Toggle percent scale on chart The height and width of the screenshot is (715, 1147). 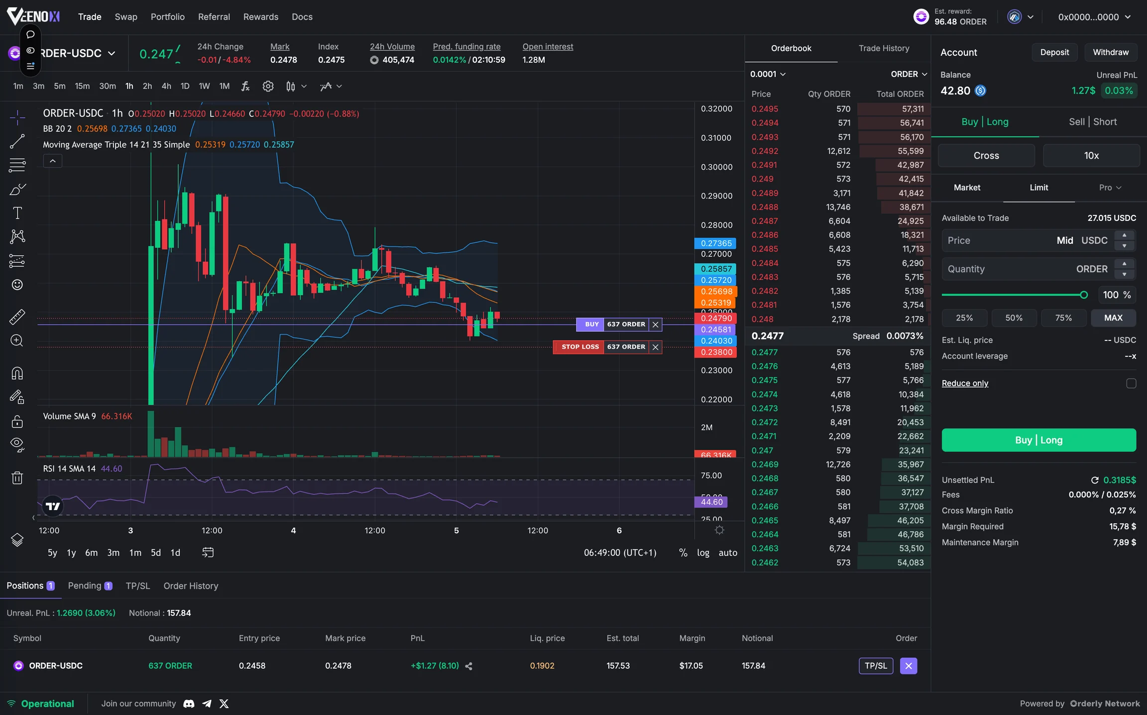click(683, 553)
